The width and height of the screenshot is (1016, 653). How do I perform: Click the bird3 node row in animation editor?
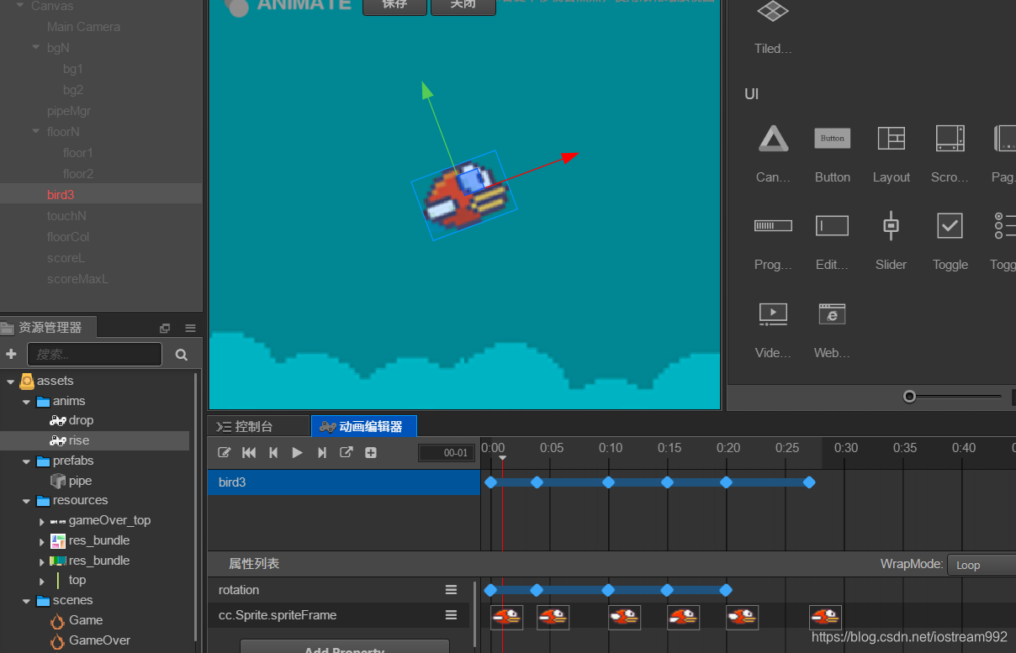tap(344, 482)
